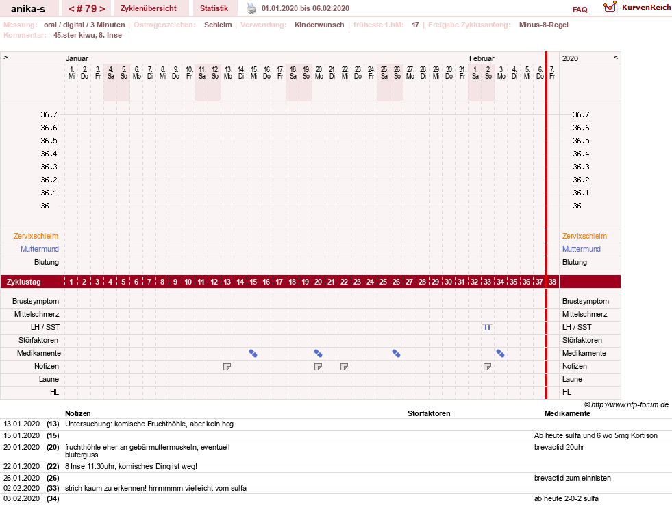Click the left LH / SST row label
The image size is (672, 532).
(45, 327)
